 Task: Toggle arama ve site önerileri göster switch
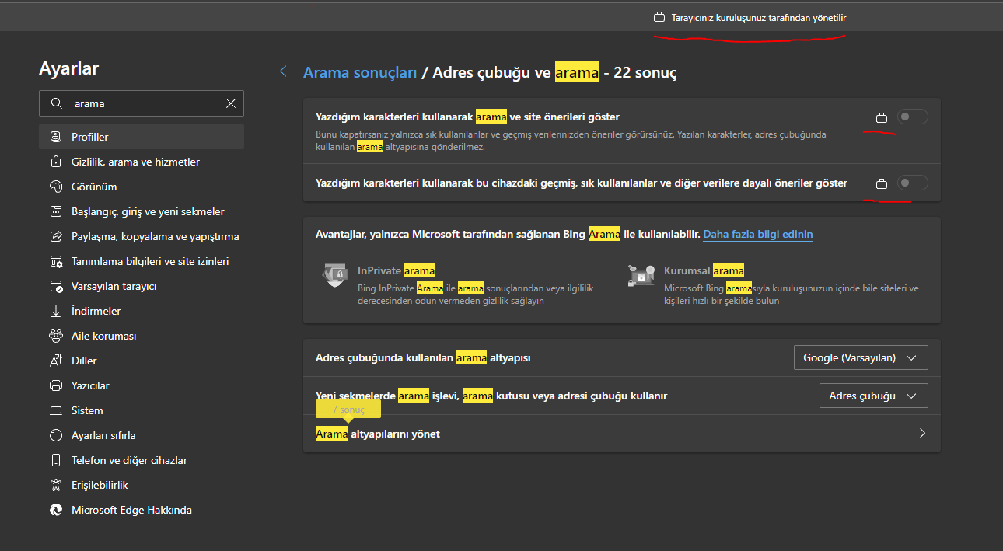coord(912,117)
